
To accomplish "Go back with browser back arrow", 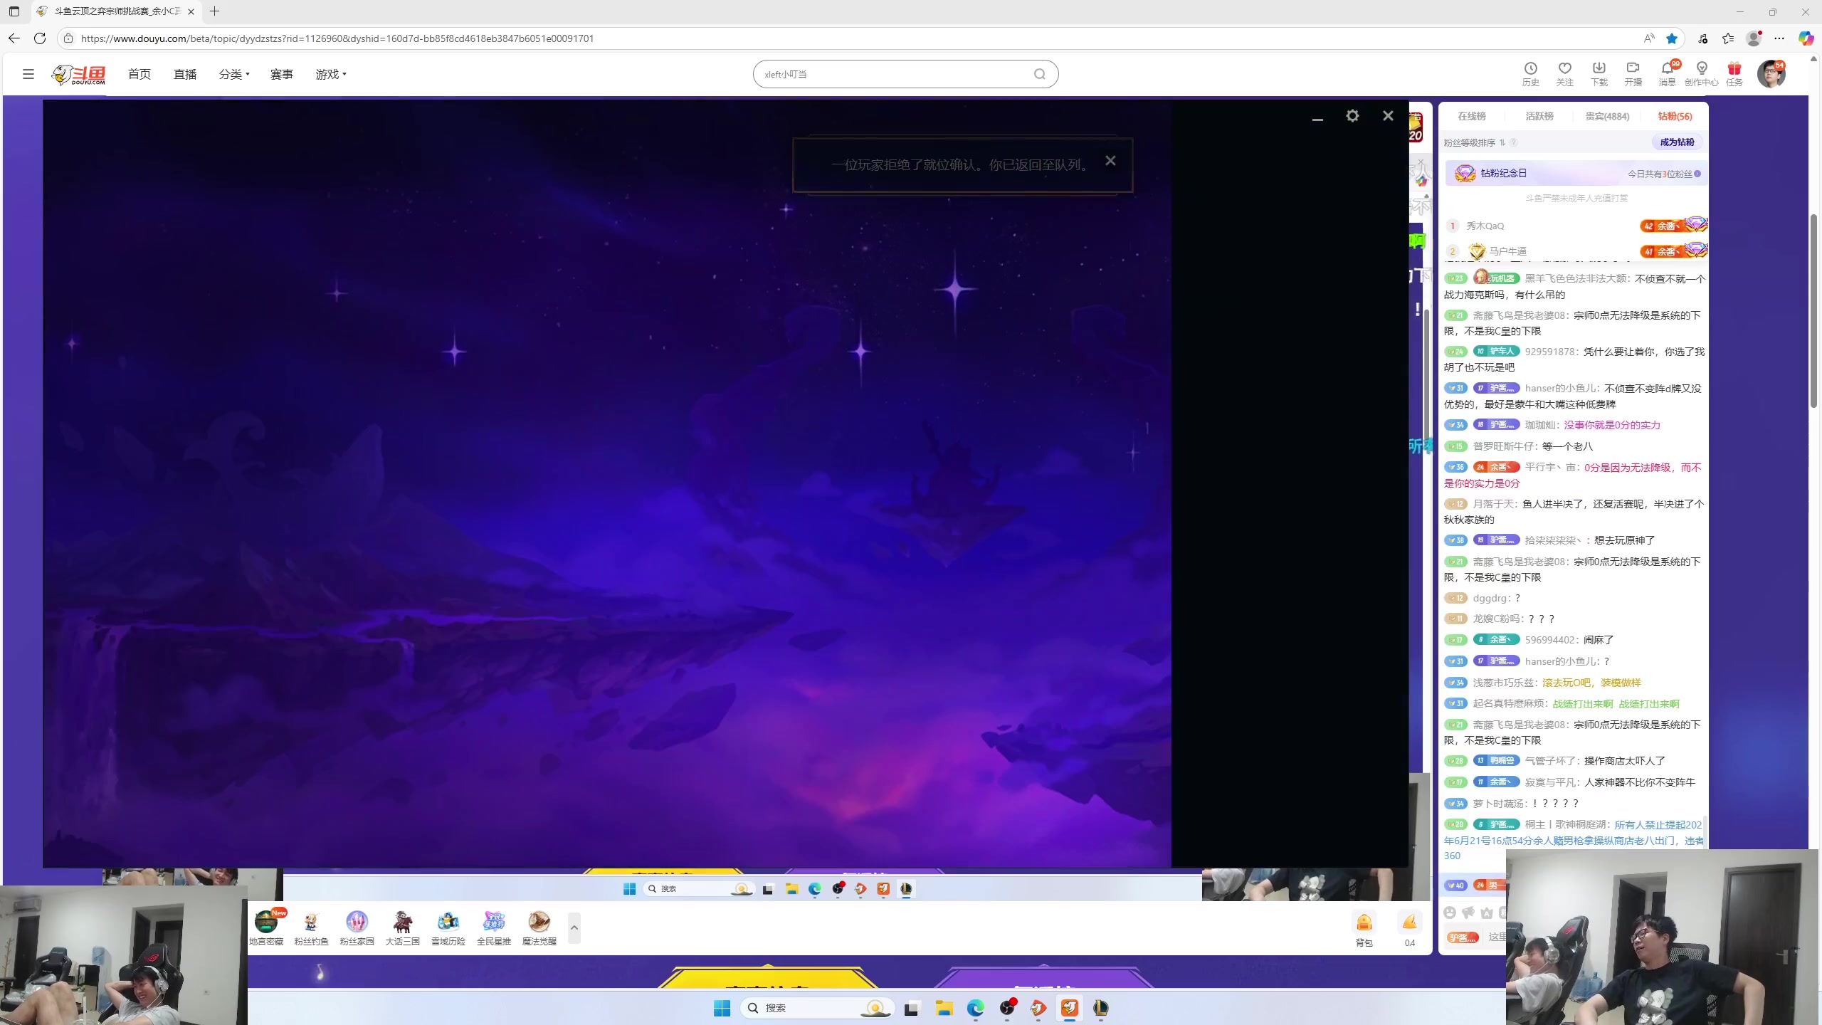I will (14, 38).
